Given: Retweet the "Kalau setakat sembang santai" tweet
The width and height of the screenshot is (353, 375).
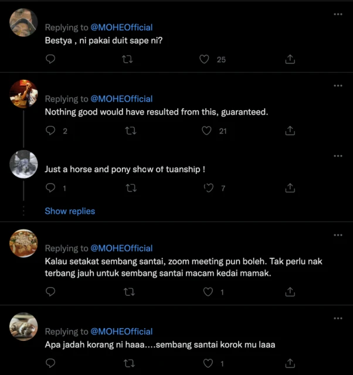Looking at the screenshot, I should click(131, 291).
